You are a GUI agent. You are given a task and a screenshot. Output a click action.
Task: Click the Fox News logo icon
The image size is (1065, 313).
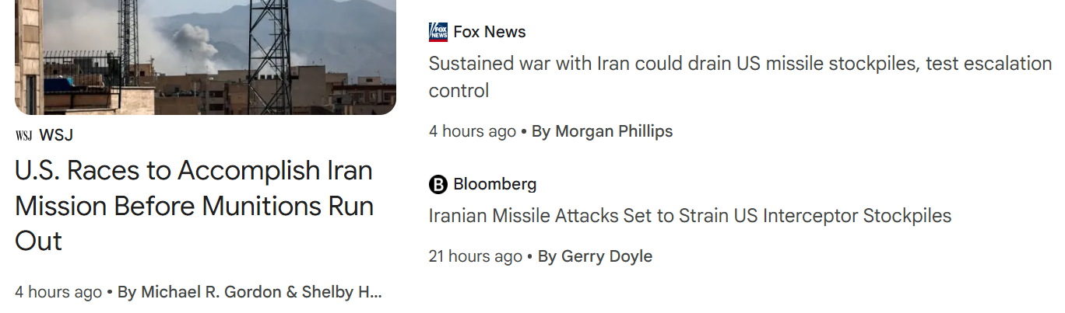pos(438,32)
